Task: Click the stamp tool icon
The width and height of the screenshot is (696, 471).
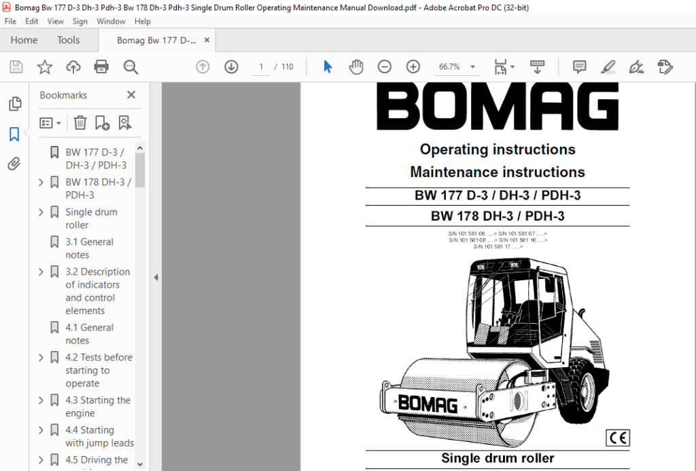Action: pyautogui.click(x=665, y=67)
